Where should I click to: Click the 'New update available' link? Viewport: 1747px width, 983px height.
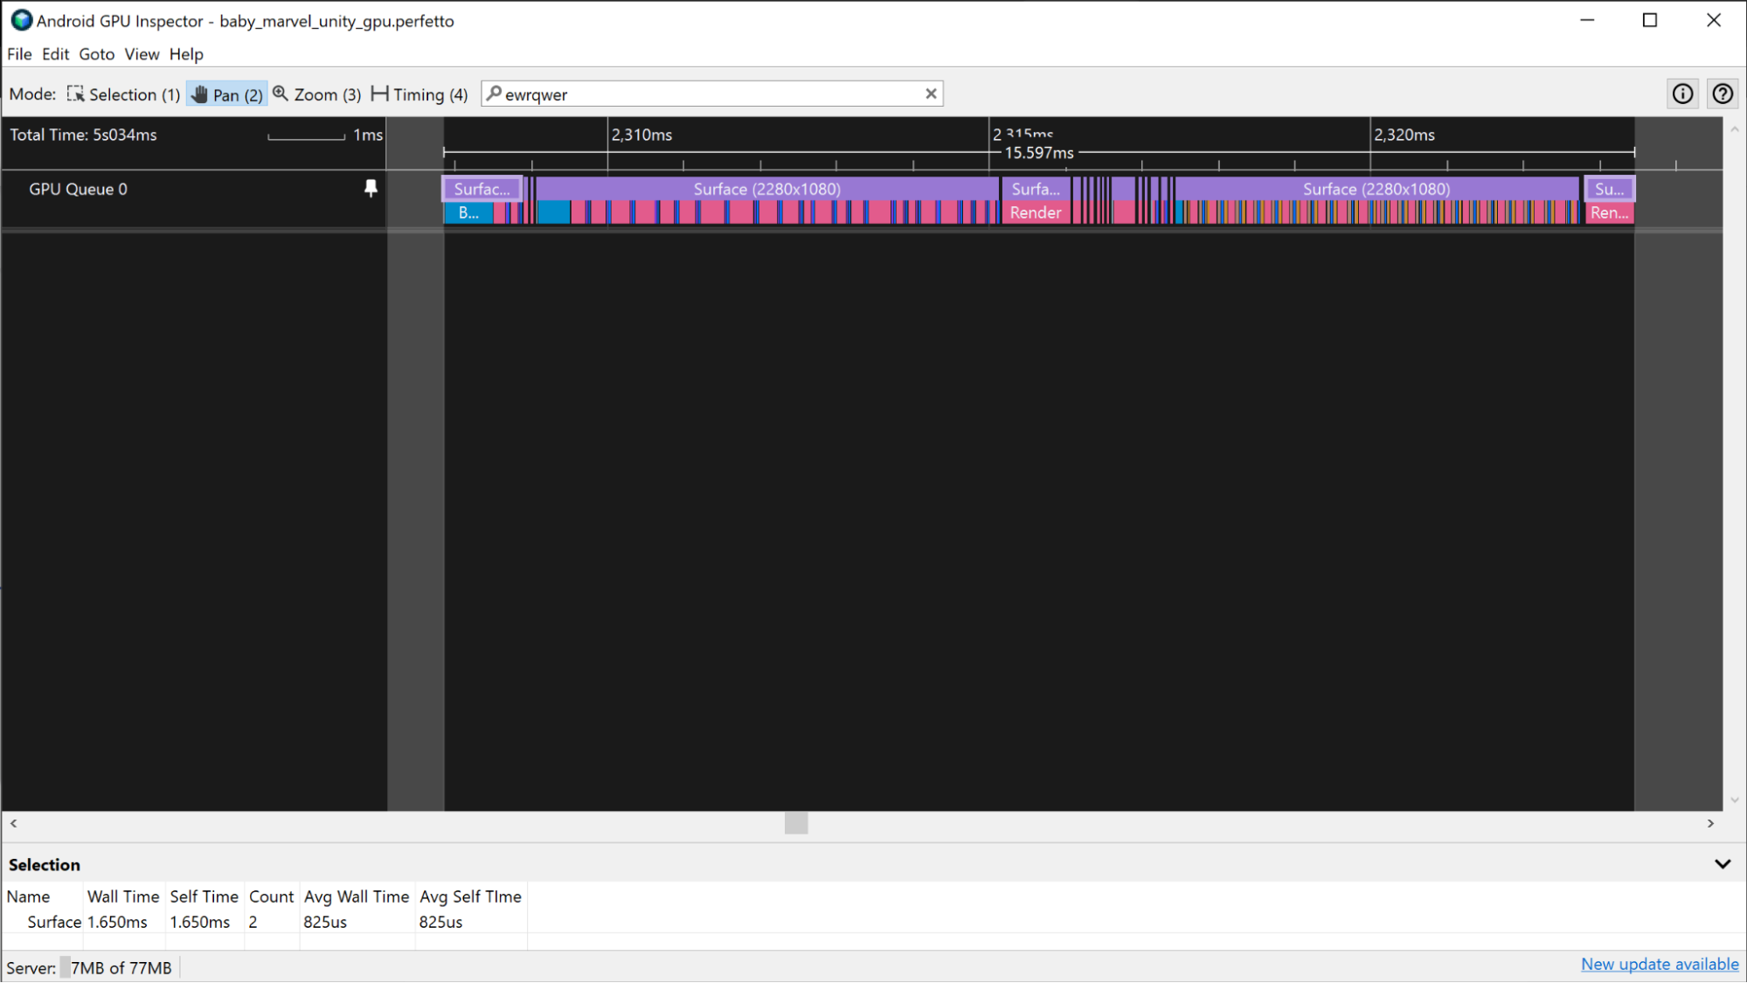coord(1660,964)
